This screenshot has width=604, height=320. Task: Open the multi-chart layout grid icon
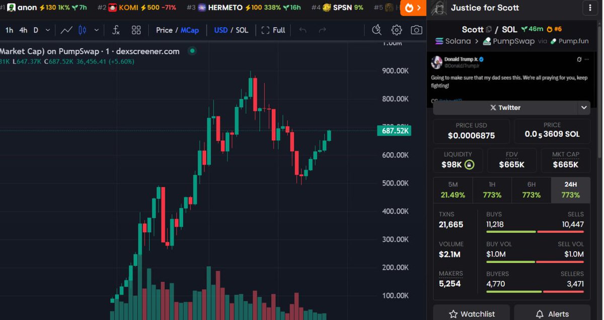click(x=136, y=30)
